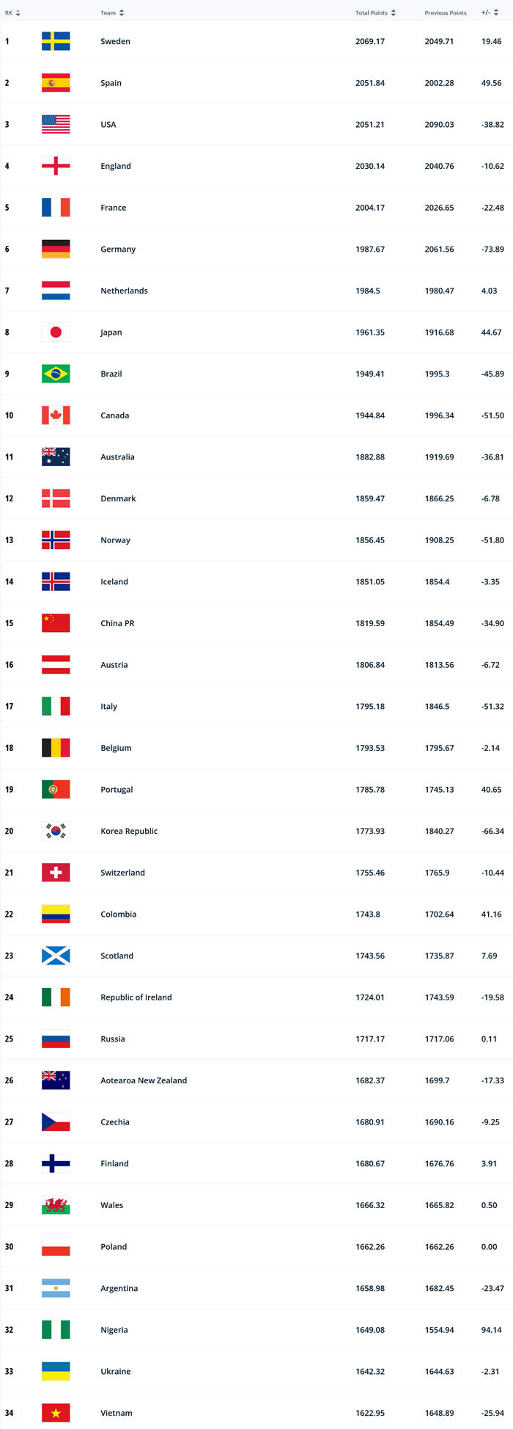Click the Wales dragon flag icon
The height and width of the screenshot is (1429, 513).
point(56,1205)
